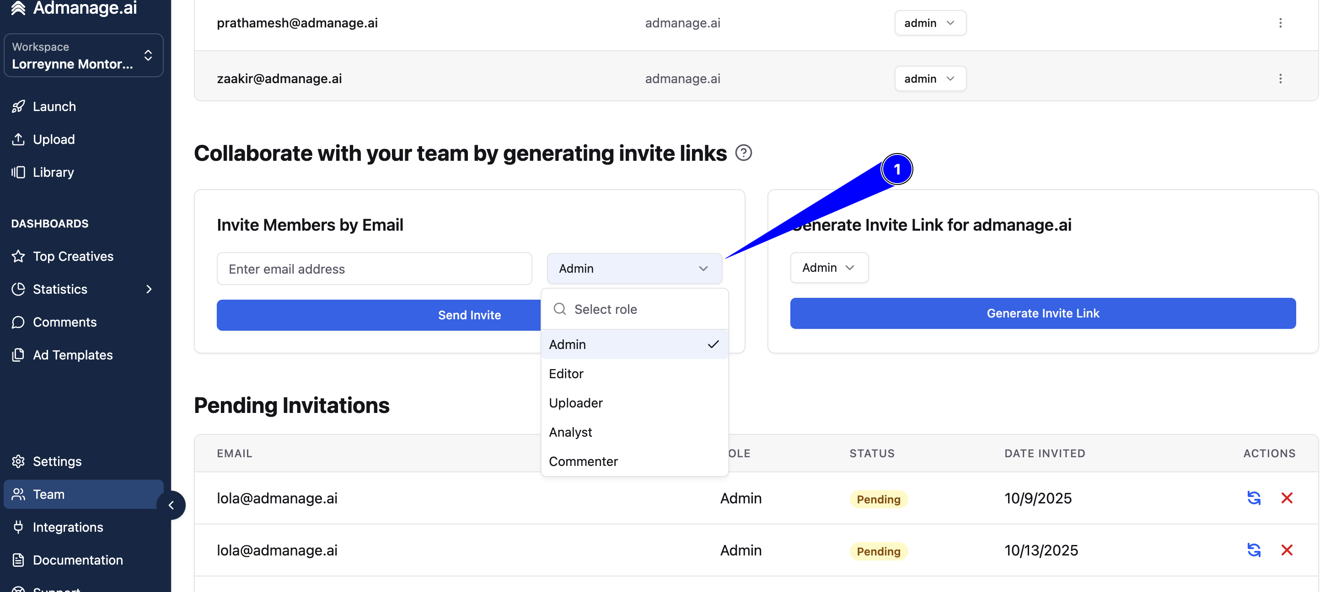This screenshot has height=592, width=1341.
Task: Open the three-dot menu for prathamesh@admanage.ai
Action: pyautogui.click(x=1281, y=23)
